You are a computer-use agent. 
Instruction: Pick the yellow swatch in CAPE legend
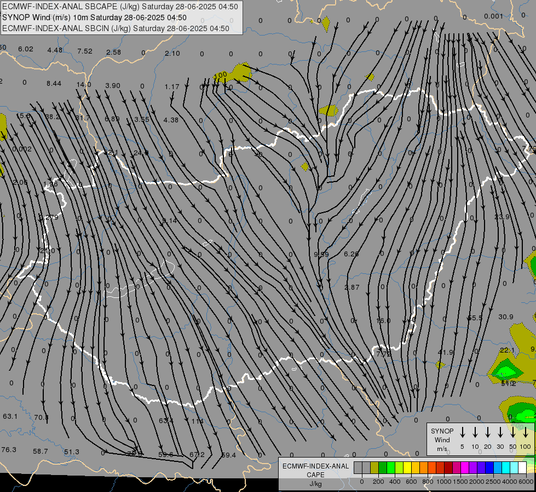click(x=407, y=468)
